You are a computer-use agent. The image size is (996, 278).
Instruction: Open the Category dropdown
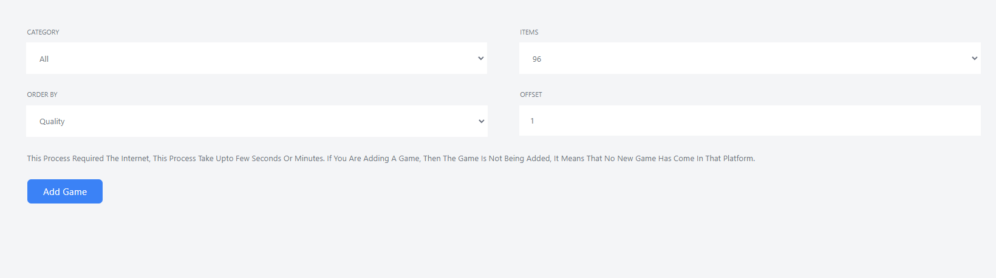coord(256,59)
